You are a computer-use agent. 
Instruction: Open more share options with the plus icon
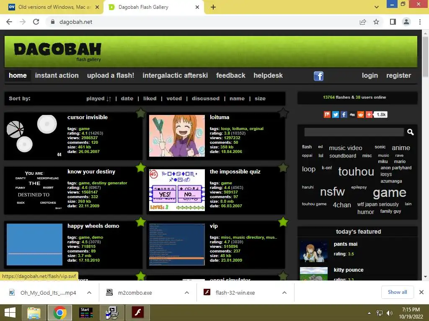(x=369, y=115)
